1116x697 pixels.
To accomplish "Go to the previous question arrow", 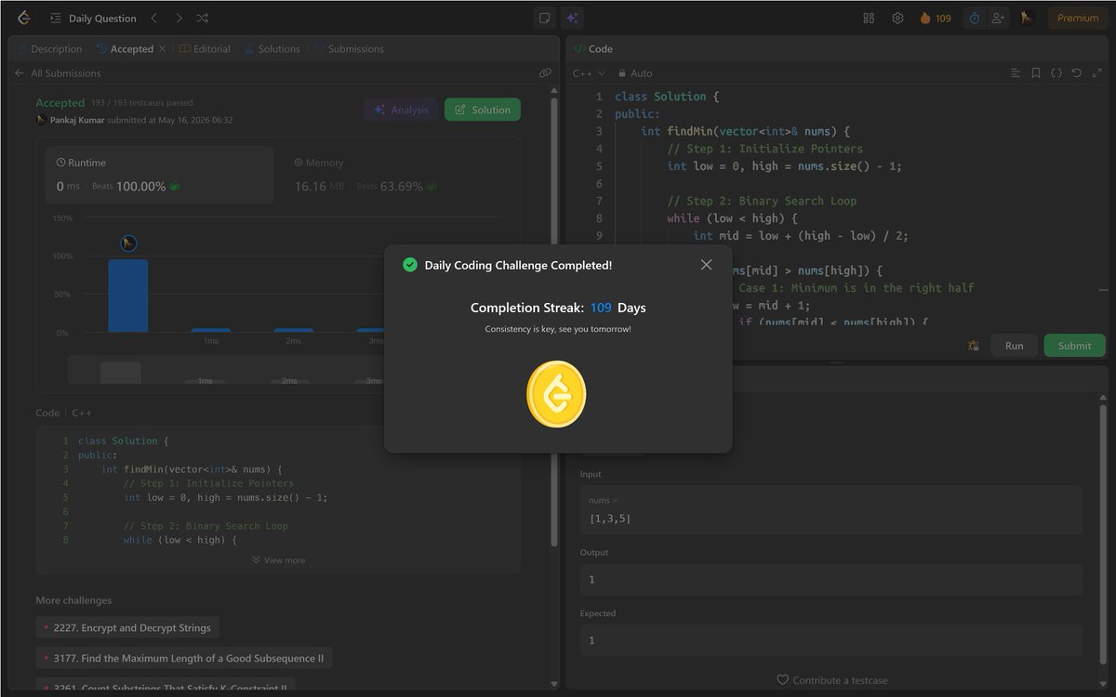I will coord(154,18).
